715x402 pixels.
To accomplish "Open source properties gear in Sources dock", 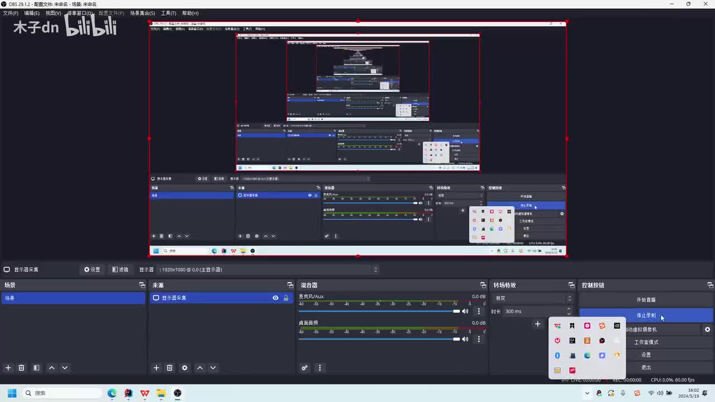I will [185, 368].
